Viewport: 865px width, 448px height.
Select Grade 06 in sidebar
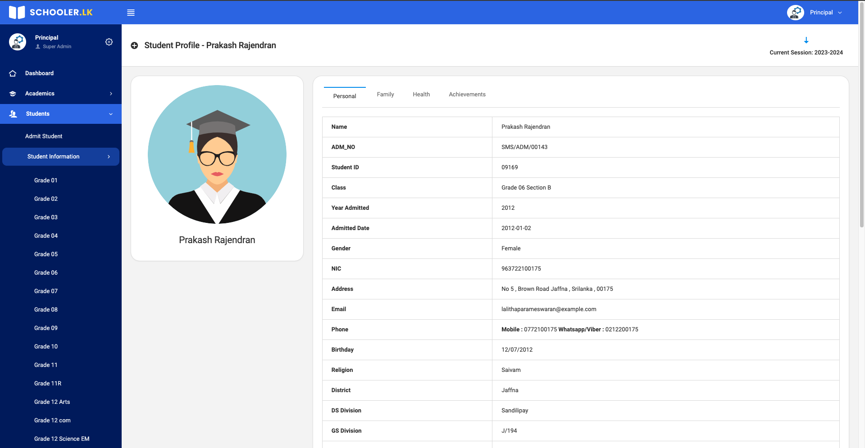click(46, 273)
